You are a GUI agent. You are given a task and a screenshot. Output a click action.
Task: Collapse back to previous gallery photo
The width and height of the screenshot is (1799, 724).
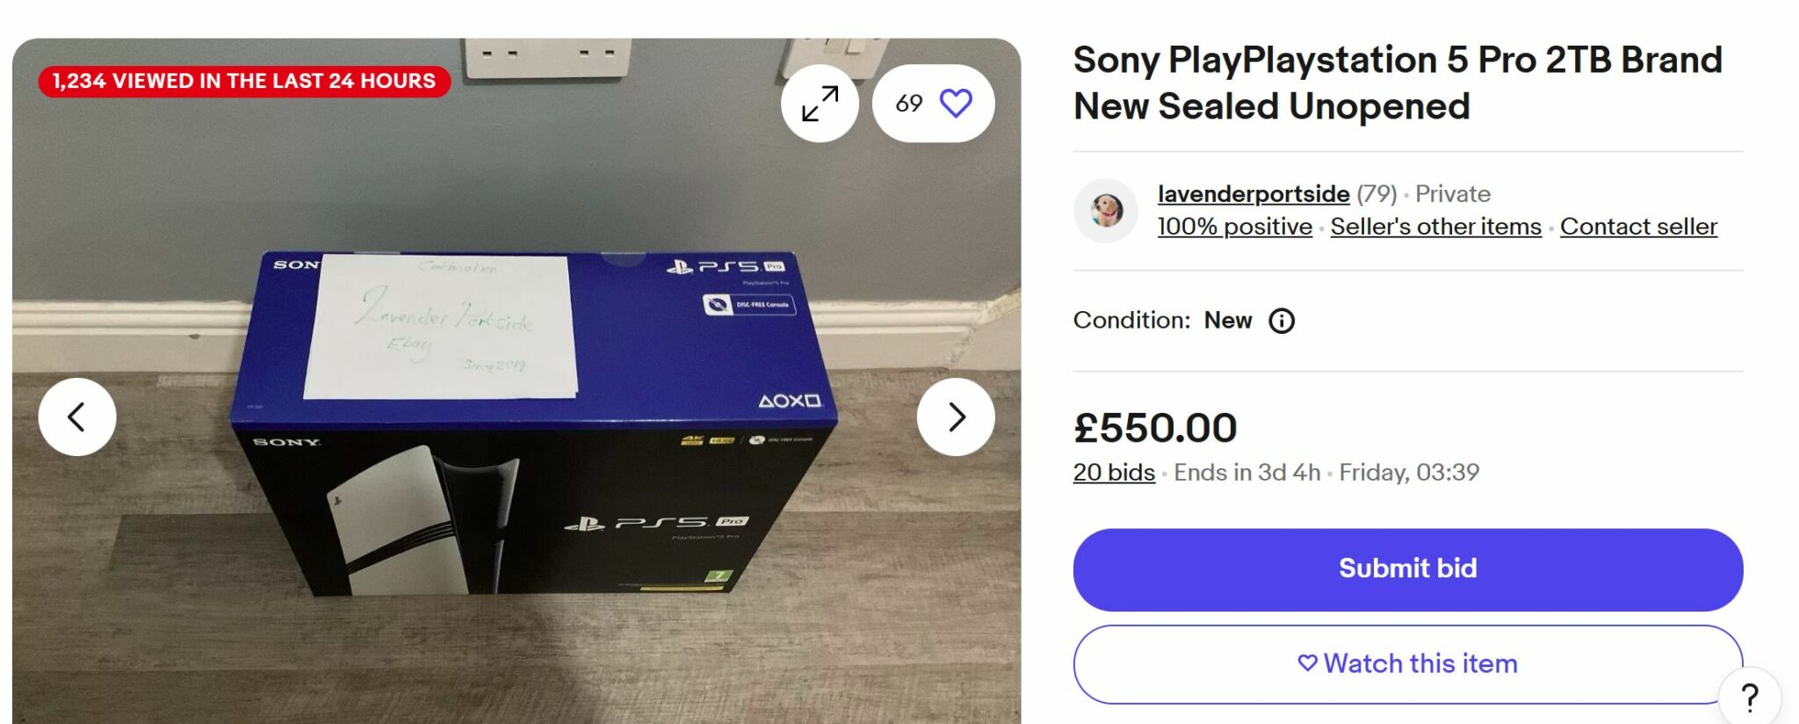78,417
